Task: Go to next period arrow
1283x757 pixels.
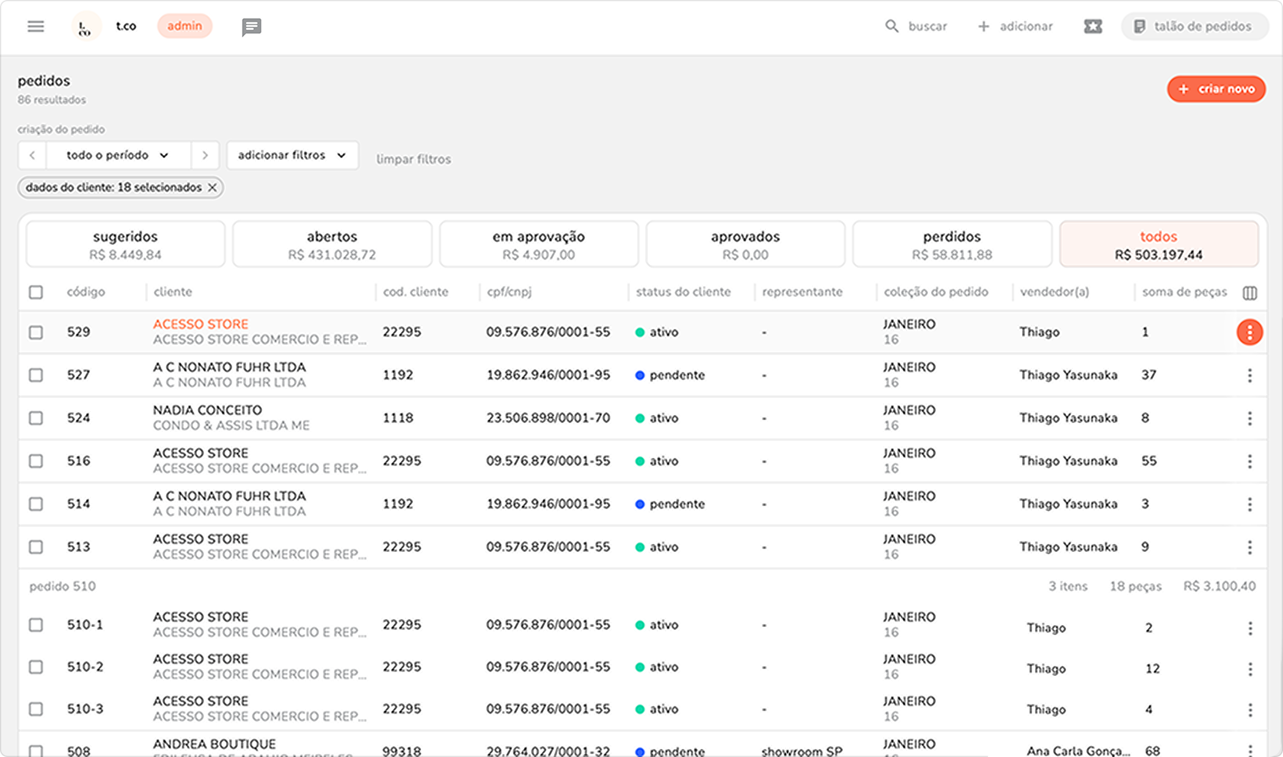Action: coord(205,155)
